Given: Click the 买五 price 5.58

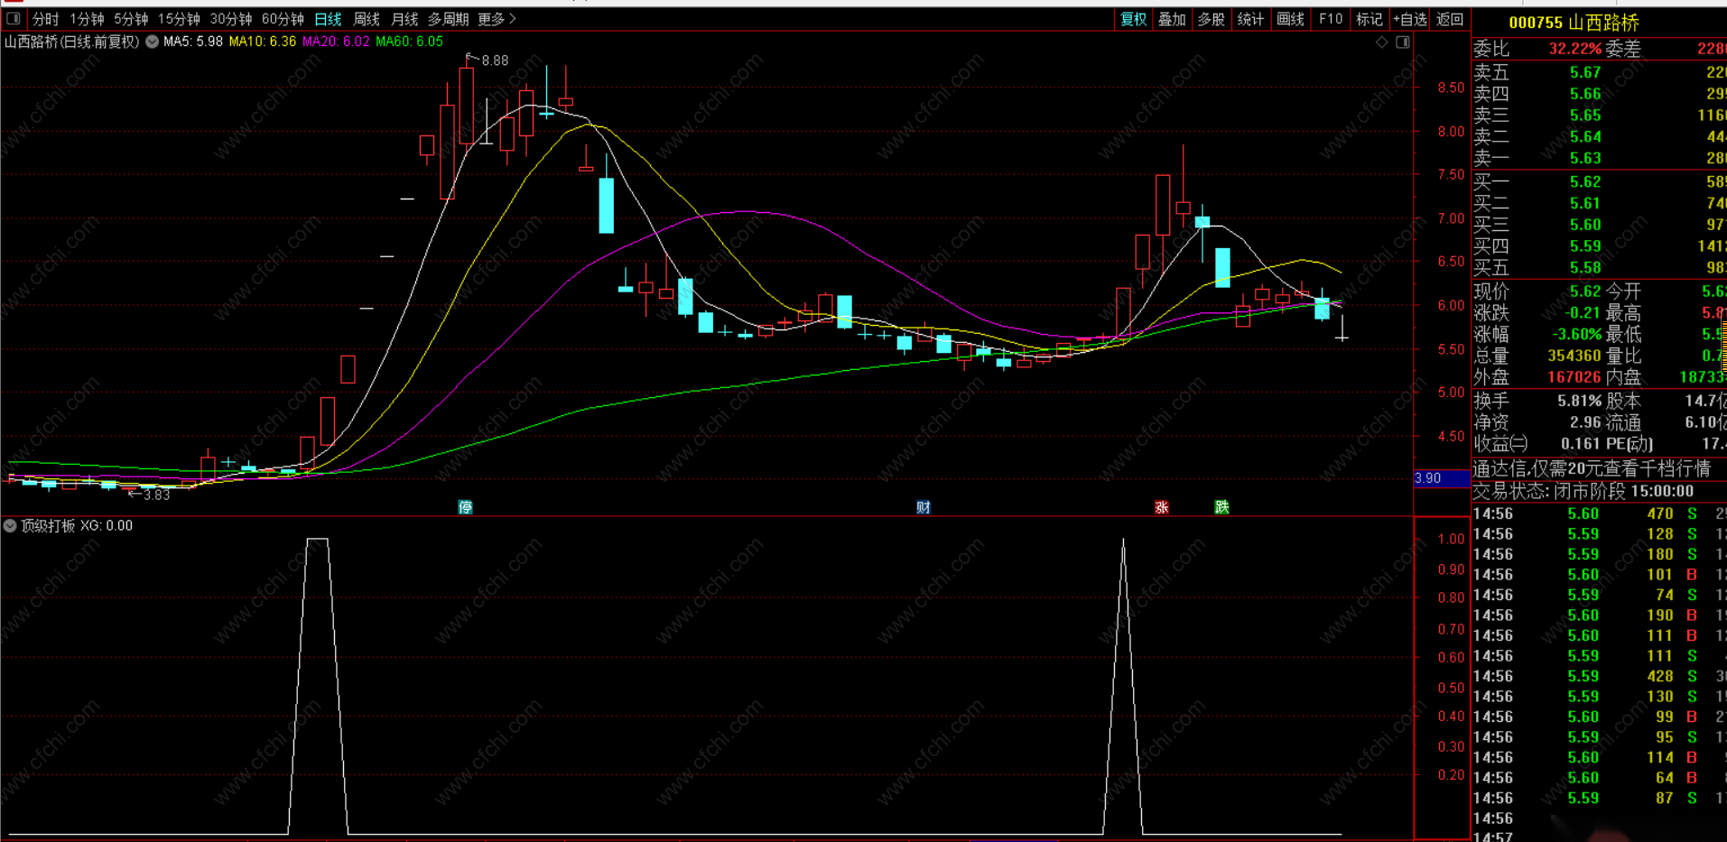Looking at the screenshot, I should [1585, 268].
